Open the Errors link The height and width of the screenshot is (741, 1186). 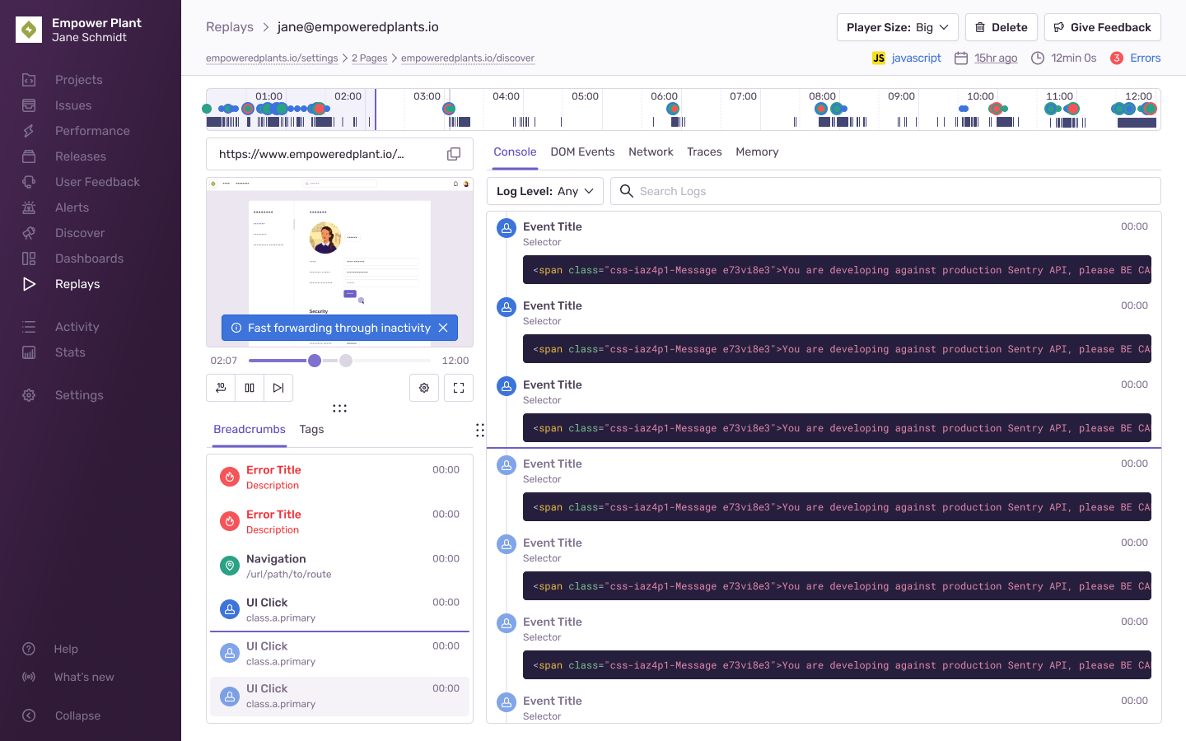(x=1145, y=58)
